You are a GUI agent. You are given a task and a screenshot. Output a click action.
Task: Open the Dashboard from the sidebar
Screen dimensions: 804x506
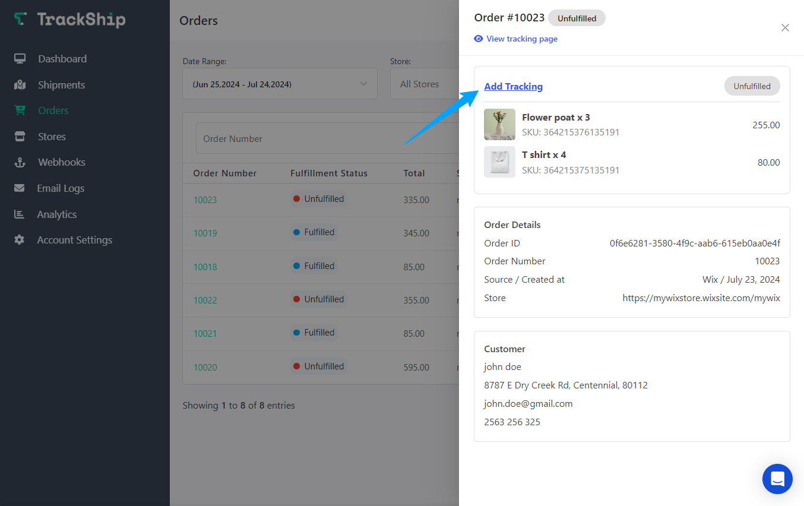(x=20, y=58)
